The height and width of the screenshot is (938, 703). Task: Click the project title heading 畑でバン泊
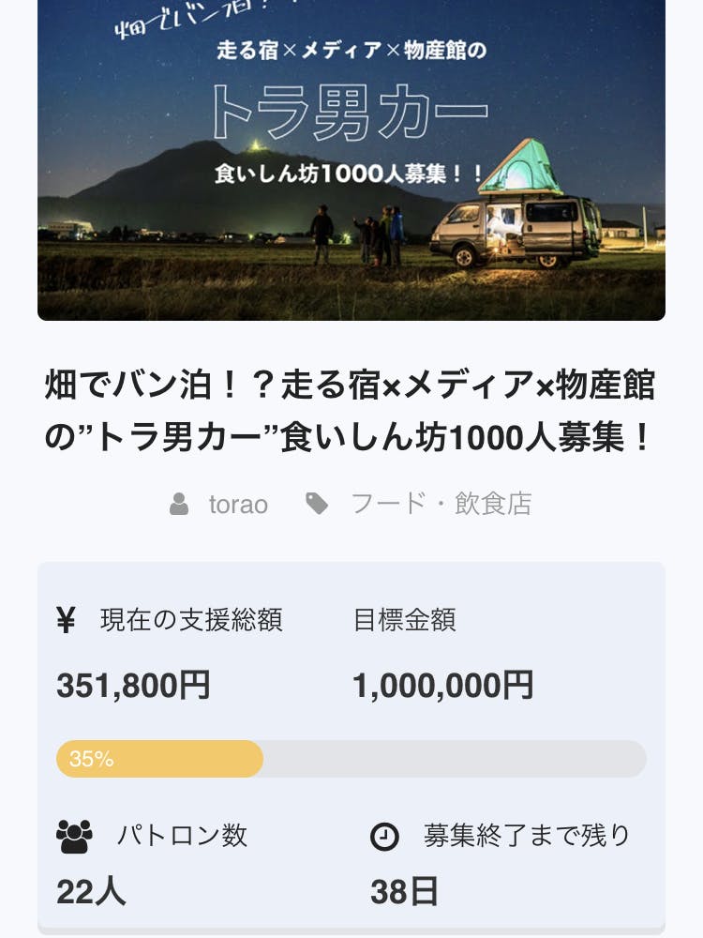point(351,412)
